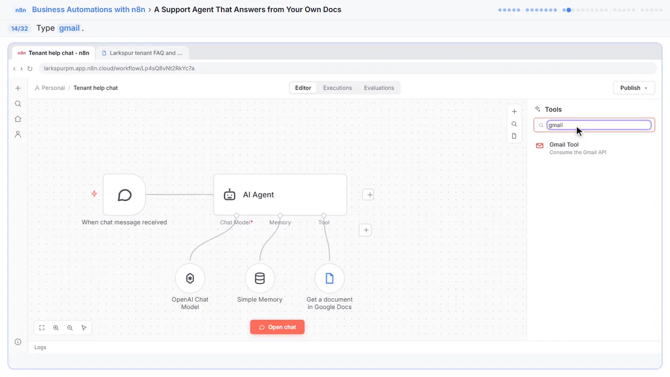670x377 pixels.
Task: Click the add-new plus icon in left sidebar
Action: pos(18,88)
